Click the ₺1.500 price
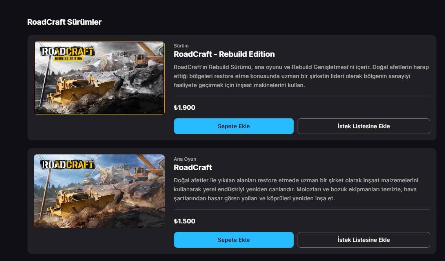This screenshot has height=261, width=445. [185, 221]
